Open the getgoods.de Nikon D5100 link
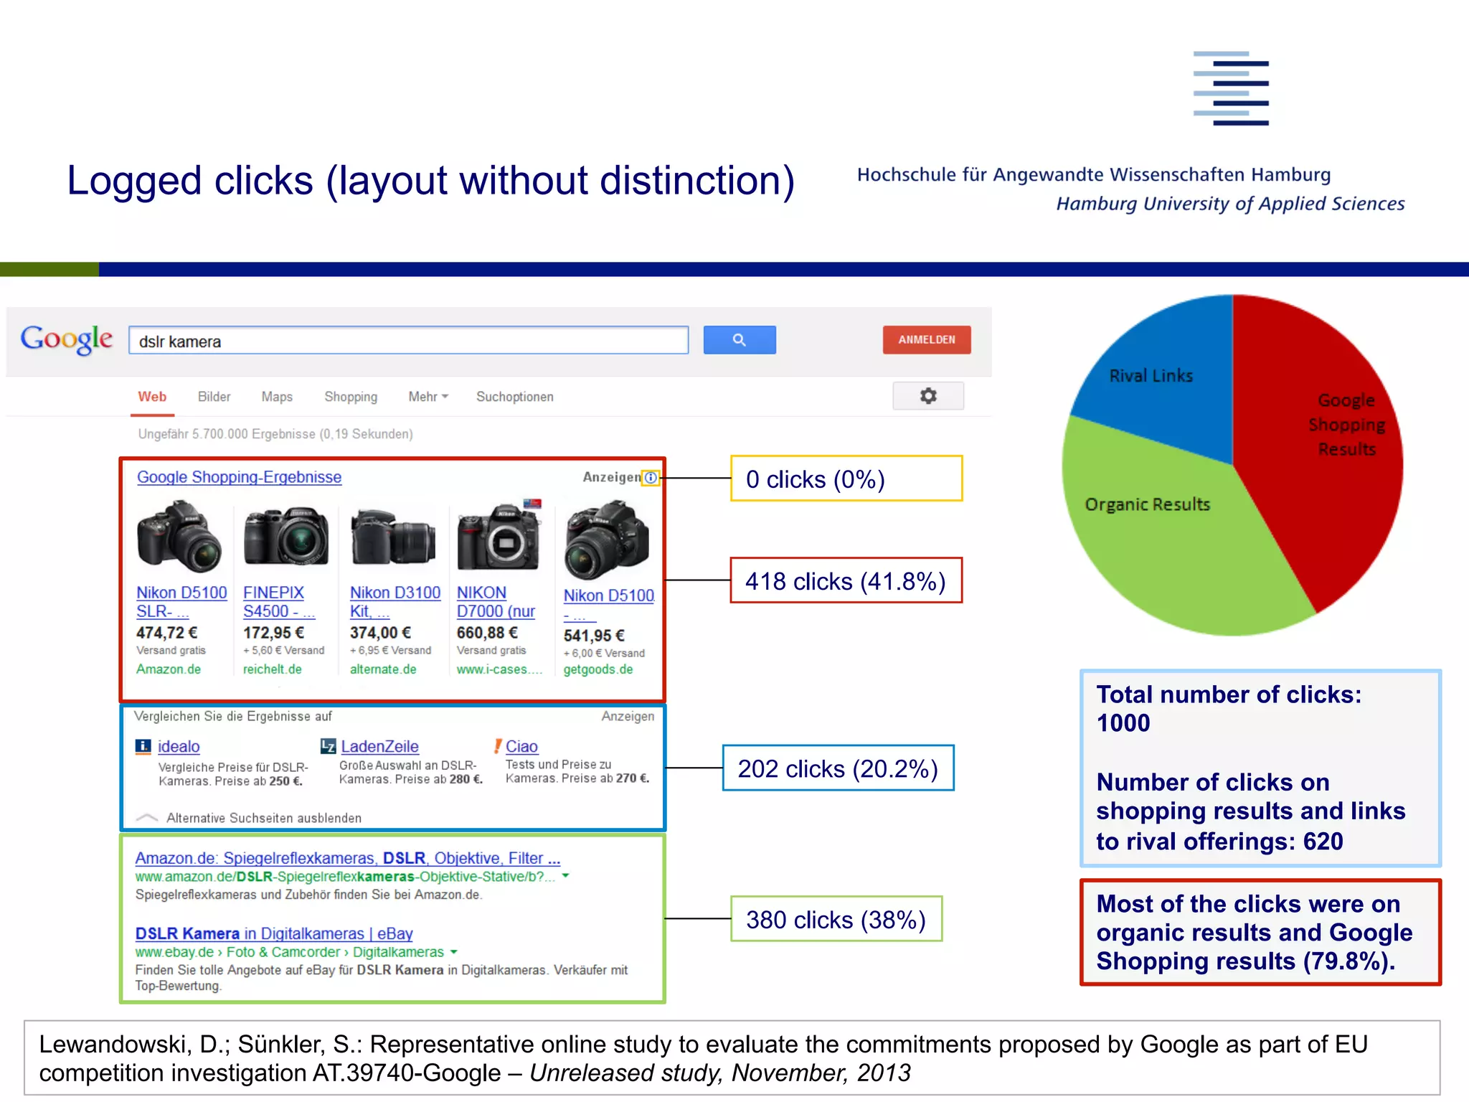This screenshot has width=1469, height=1102. 608,605
